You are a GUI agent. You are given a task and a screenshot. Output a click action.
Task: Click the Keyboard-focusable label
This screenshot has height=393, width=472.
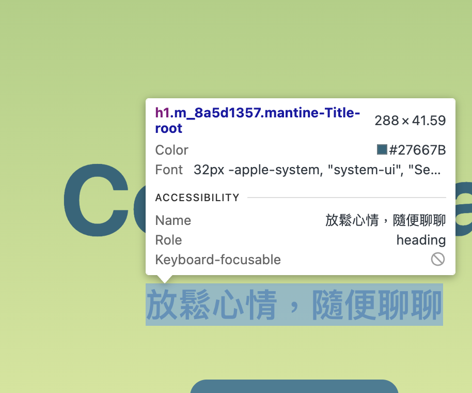(x=218, y=260)
